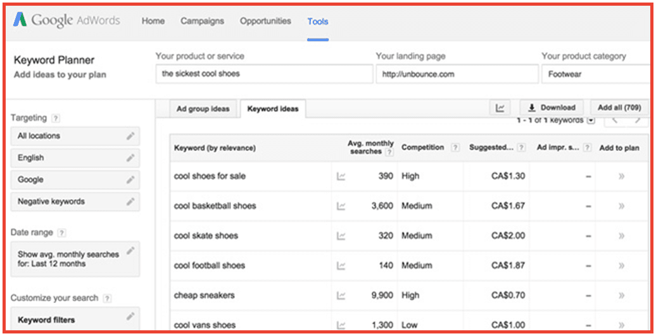Sort by Competition column header
The width and height of the screenshot is (656, 336).
(x=422, y=148)
